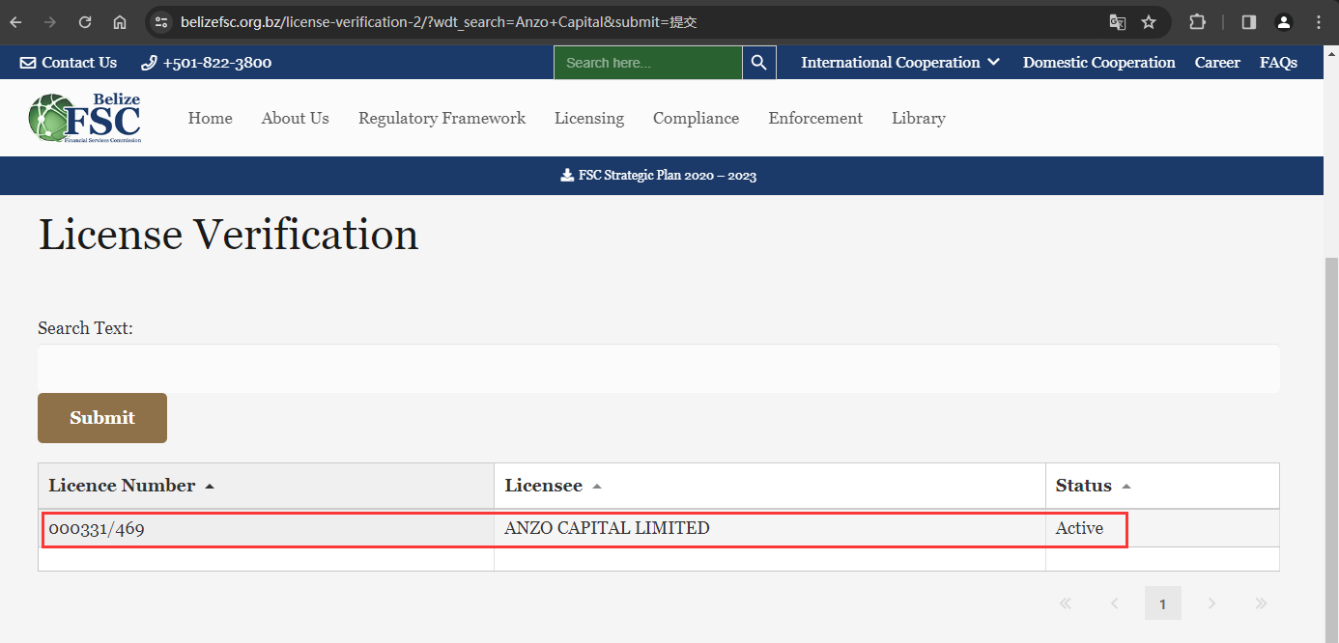Open the browser three-dot menu

click(1319, 21)
